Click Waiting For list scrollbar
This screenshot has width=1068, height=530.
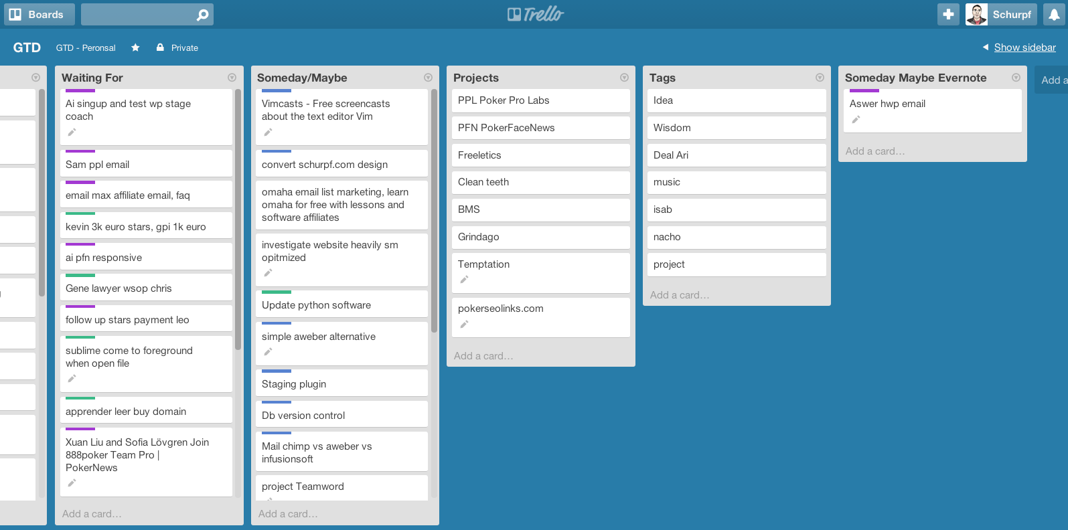(x=238, y=219)
